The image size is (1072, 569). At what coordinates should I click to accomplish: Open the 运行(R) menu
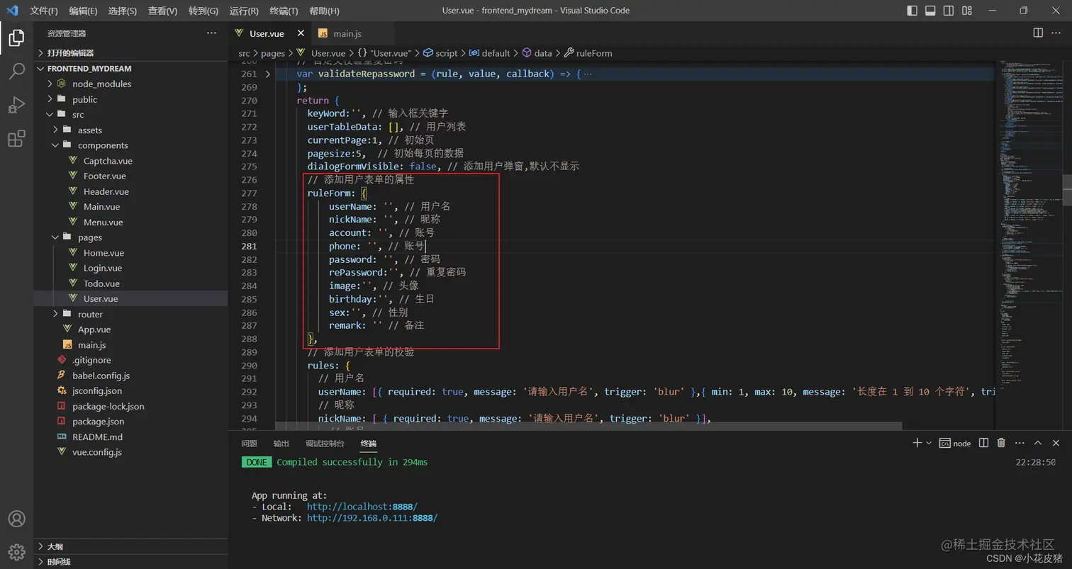point(244,11)
